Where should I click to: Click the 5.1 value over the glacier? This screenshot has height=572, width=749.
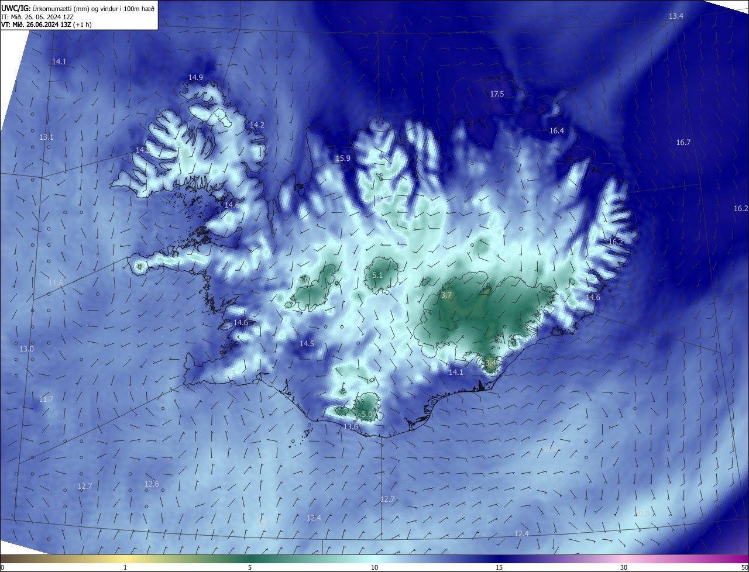click(x=377, y=275)
